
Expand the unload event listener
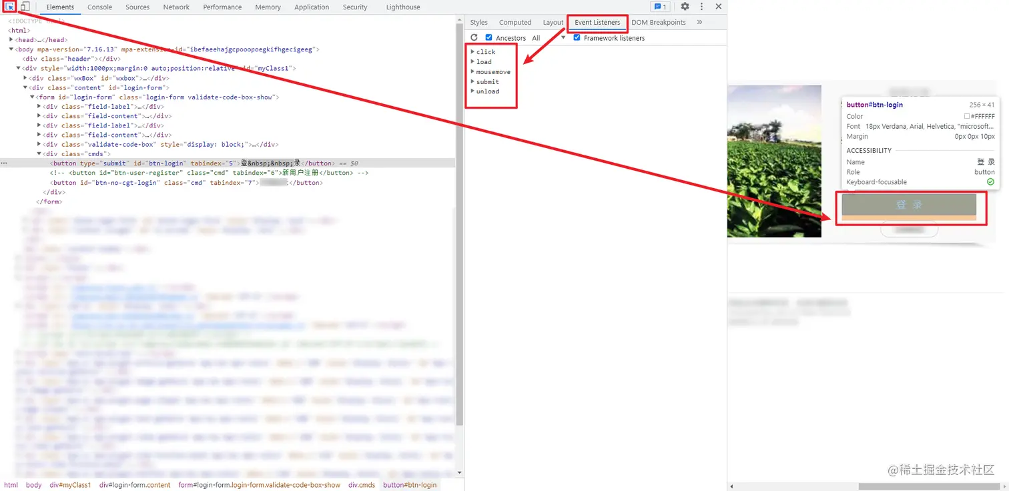(x=473, y=91)
